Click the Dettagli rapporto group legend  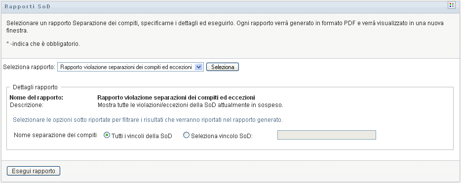coord(35,87)
